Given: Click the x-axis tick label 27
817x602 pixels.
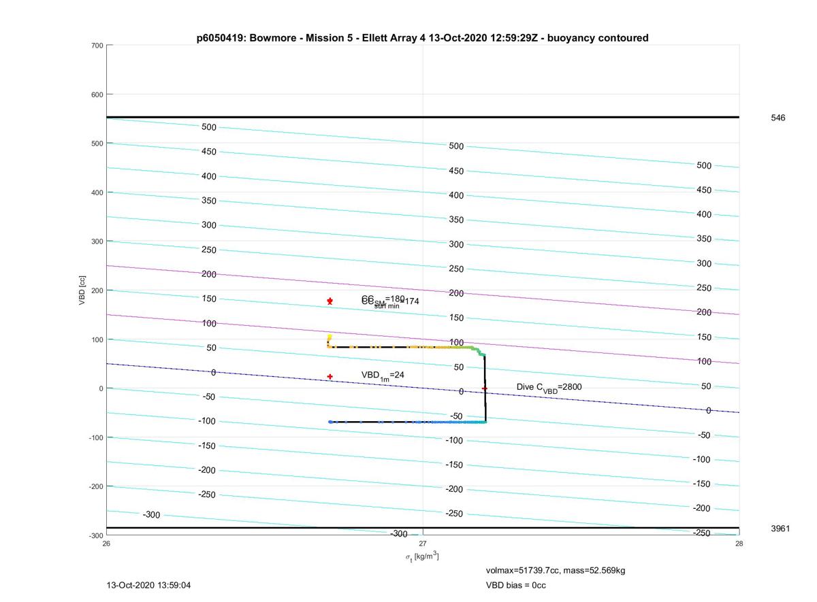Looking at the screenshot, I should 423,544.
